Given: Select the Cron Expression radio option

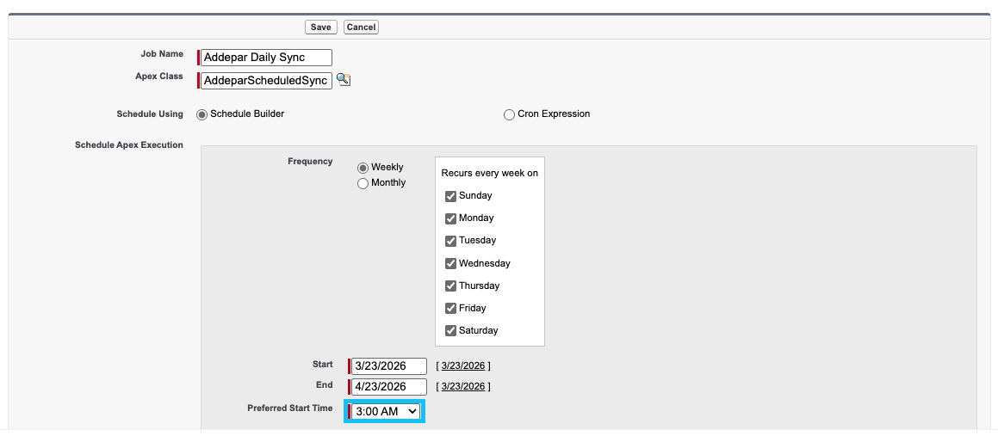Looking at the screenshot, I should [x=509, y=114].
